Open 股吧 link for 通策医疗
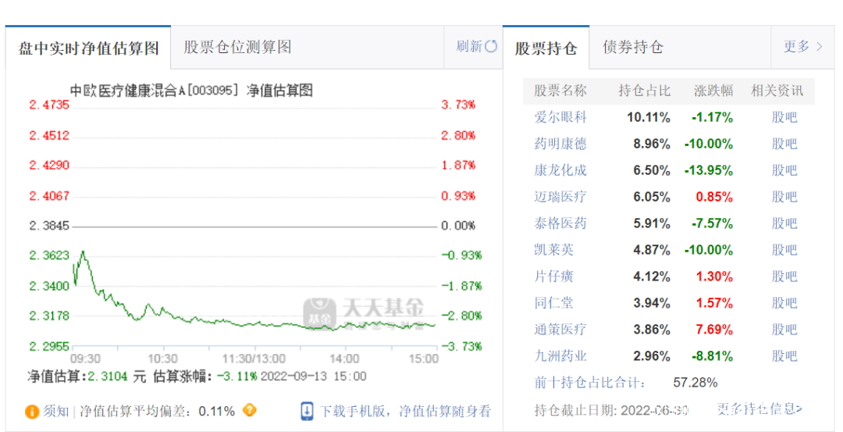This screenshot has height=432, width=843. (784, 330)
